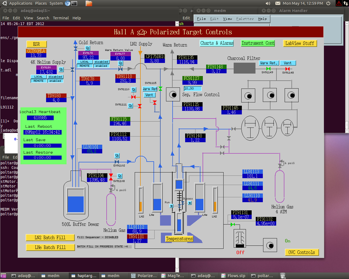Open the related display icon next to SV91110

click(134, 89)
